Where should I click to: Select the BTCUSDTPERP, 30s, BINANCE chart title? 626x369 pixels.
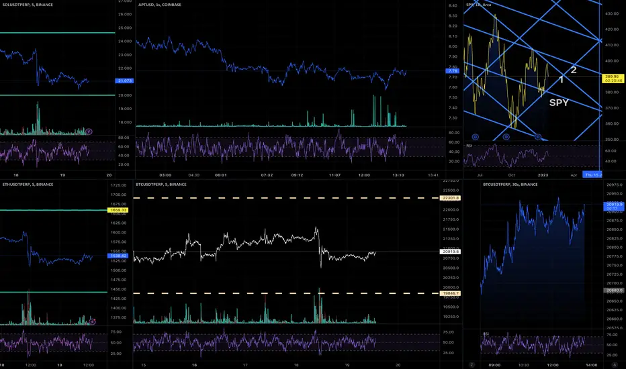click(x=510, y=184)
